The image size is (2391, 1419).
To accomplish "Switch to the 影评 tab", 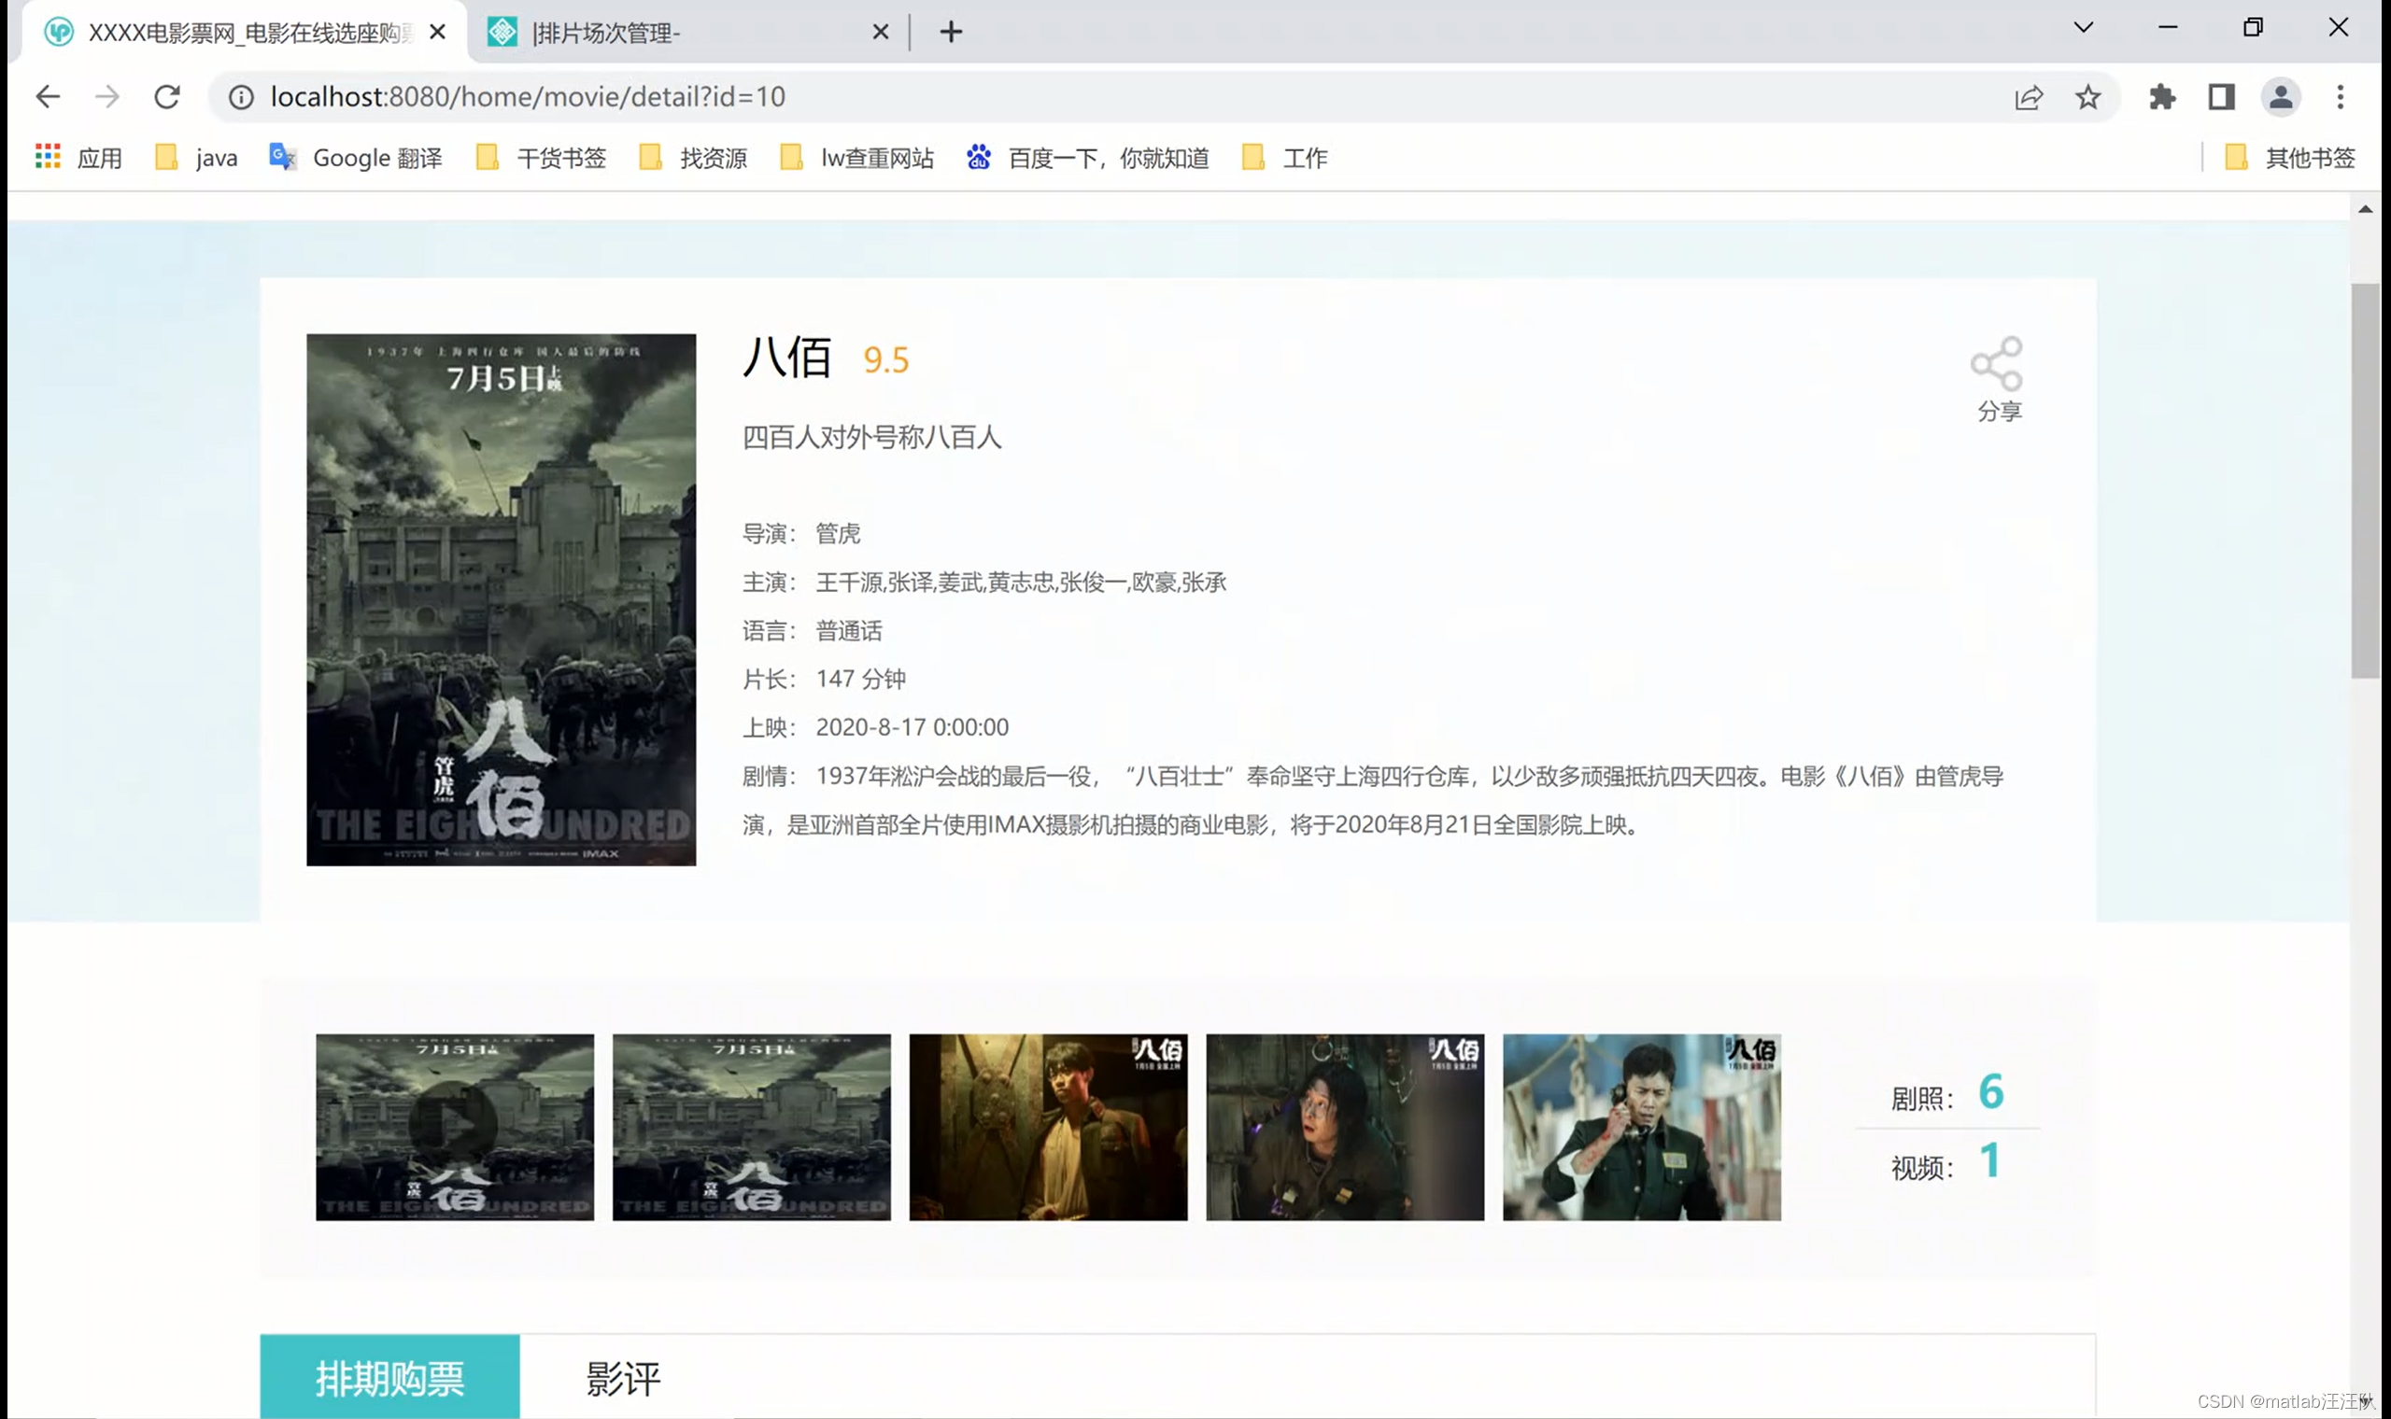I will tap(623, 1378).
